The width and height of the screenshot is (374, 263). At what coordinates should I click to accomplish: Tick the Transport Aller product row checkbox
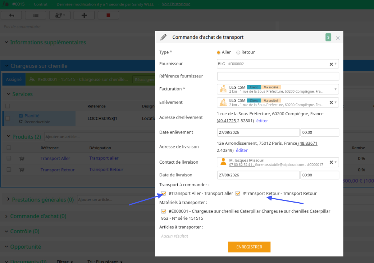tap(9, 158)
